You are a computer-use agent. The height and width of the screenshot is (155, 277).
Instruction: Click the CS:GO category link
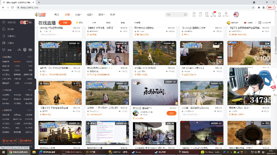(17, 70)
